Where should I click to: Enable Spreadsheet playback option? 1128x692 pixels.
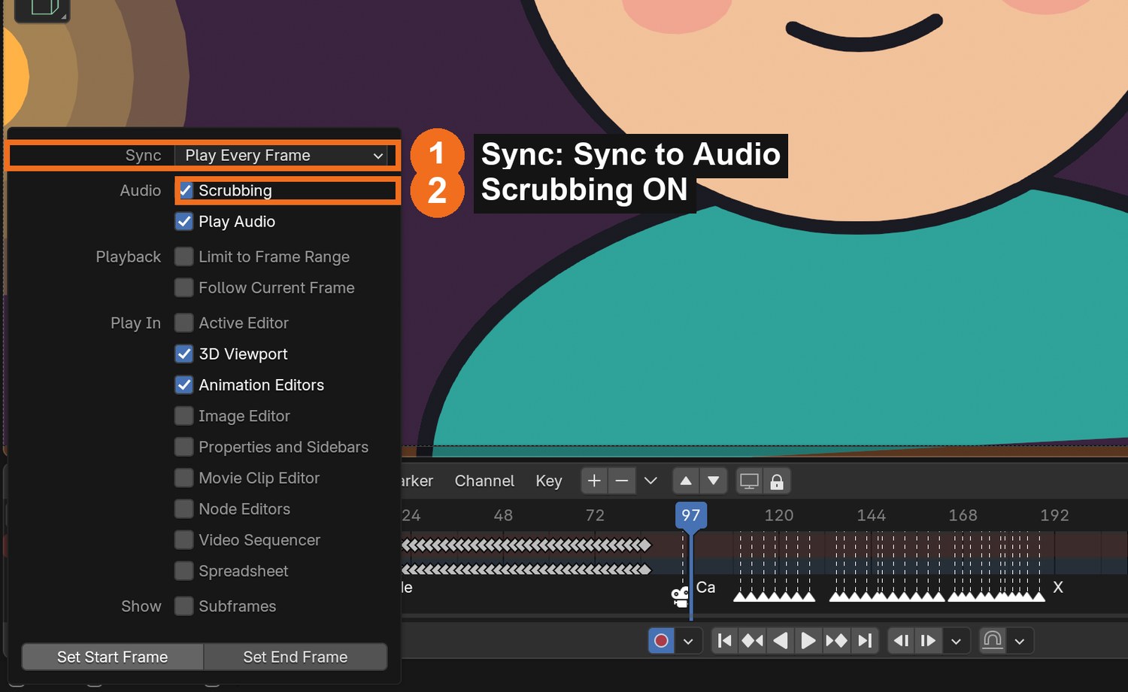(x=184, y=571)
